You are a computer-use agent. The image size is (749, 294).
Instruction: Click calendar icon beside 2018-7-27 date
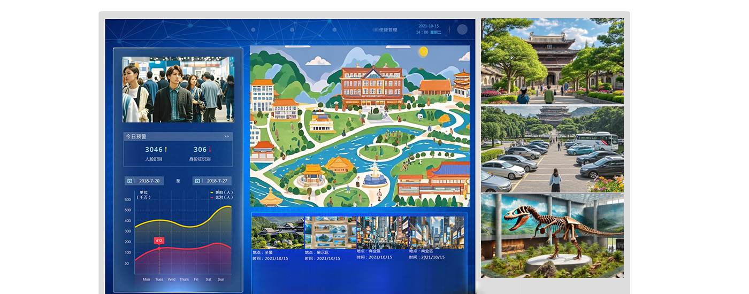[x=197, y=181]
